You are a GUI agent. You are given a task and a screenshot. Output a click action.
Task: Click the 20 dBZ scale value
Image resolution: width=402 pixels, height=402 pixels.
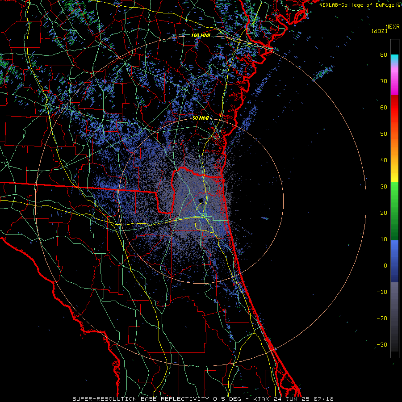coord(384,213)
